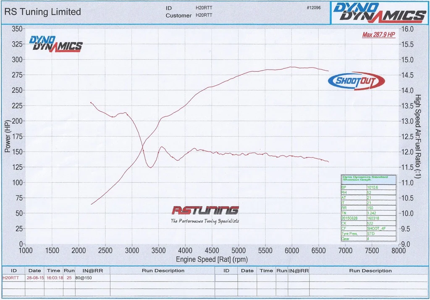
Task: Click the '28-08-15' date cell
Action: pyautogui.click(x=35, y=278)
